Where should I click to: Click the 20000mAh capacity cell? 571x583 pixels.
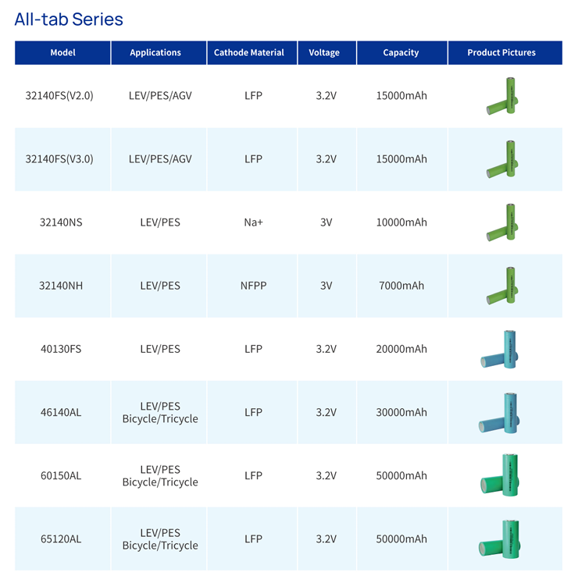[x=401, y=349]
